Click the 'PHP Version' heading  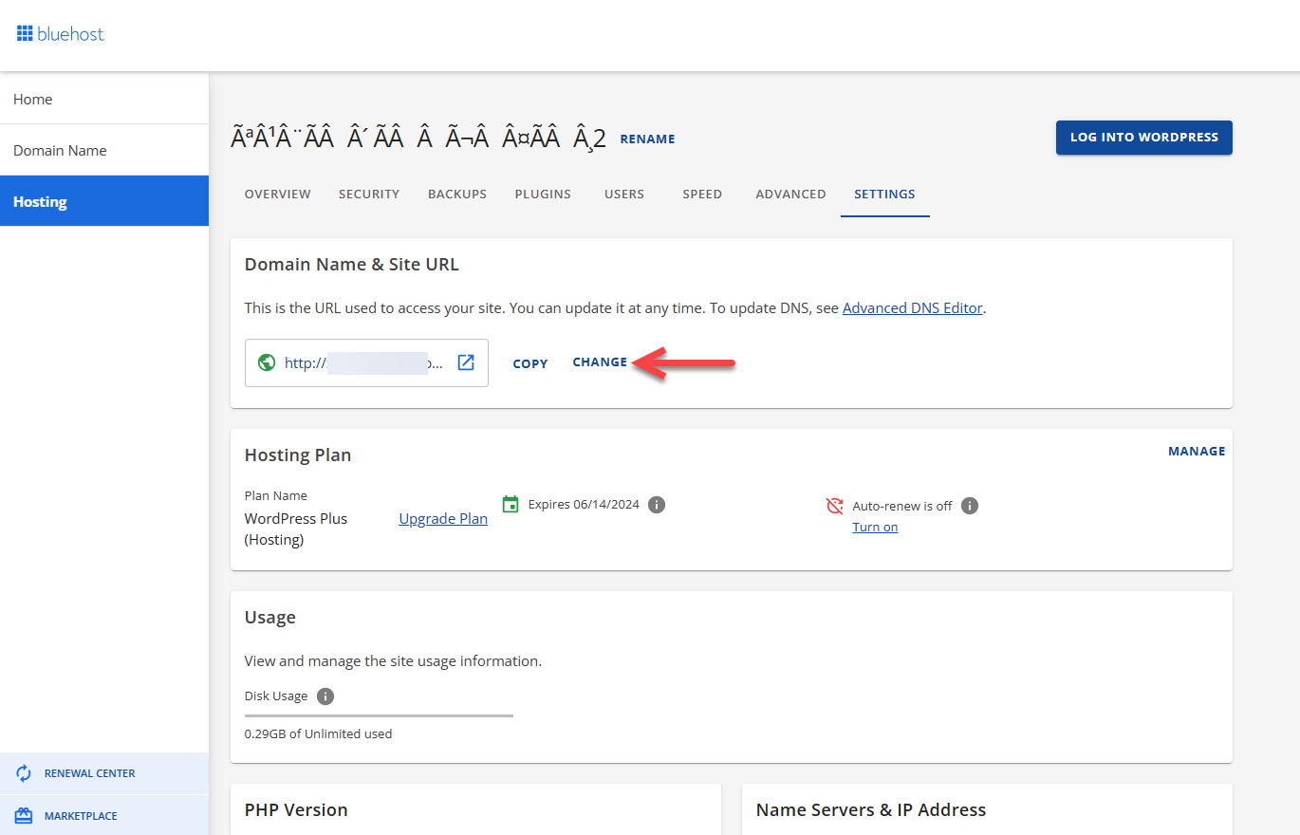point(296,809)
